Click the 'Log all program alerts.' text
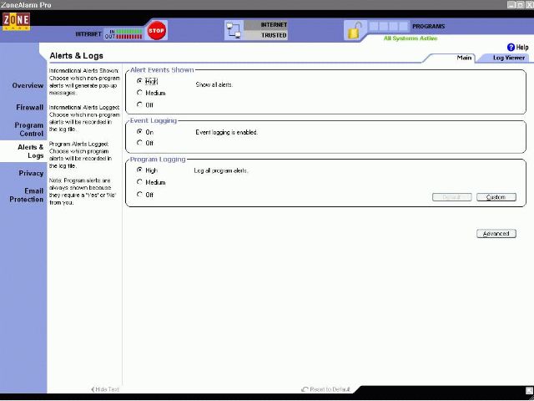The height and width of the screenshot is (401, 534). tap(221, 170)
